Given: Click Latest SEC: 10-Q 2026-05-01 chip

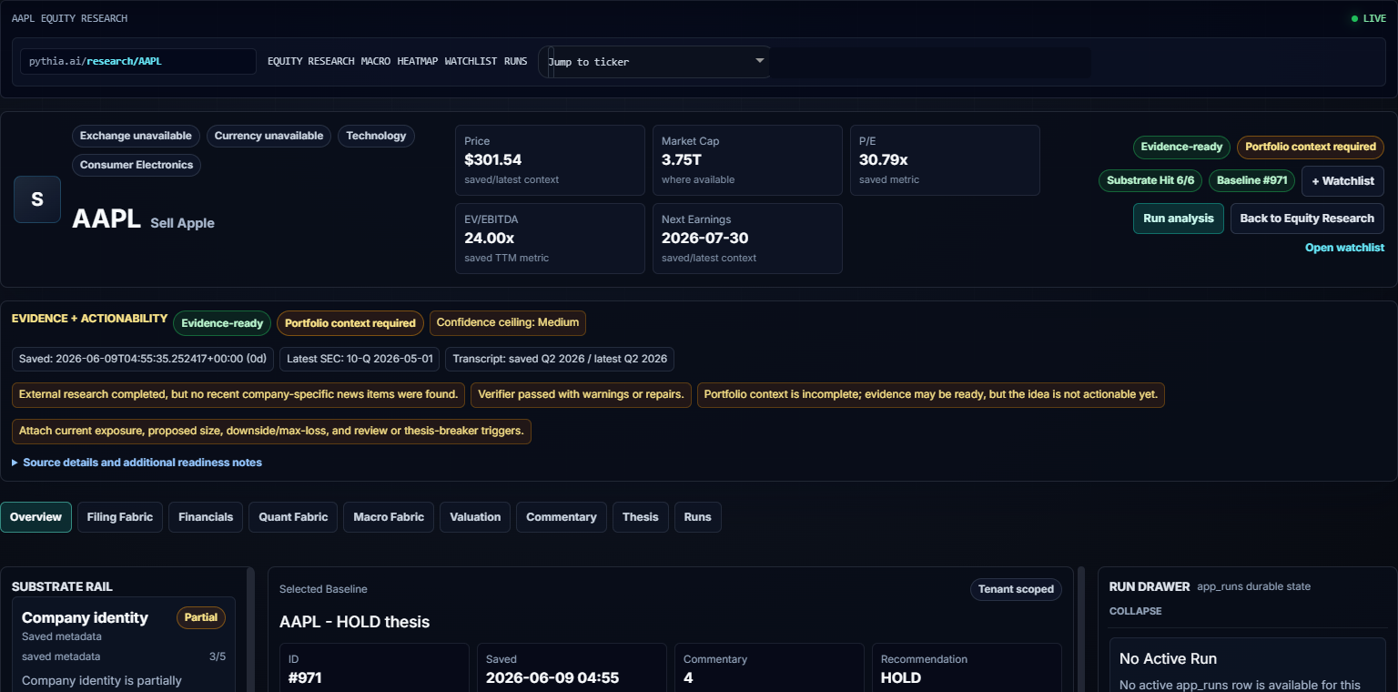Looking at the screenshot, I should 360,359.
